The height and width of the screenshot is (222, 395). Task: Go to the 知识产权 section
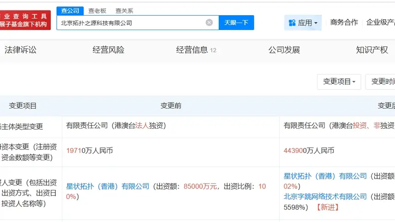[372, 50]
